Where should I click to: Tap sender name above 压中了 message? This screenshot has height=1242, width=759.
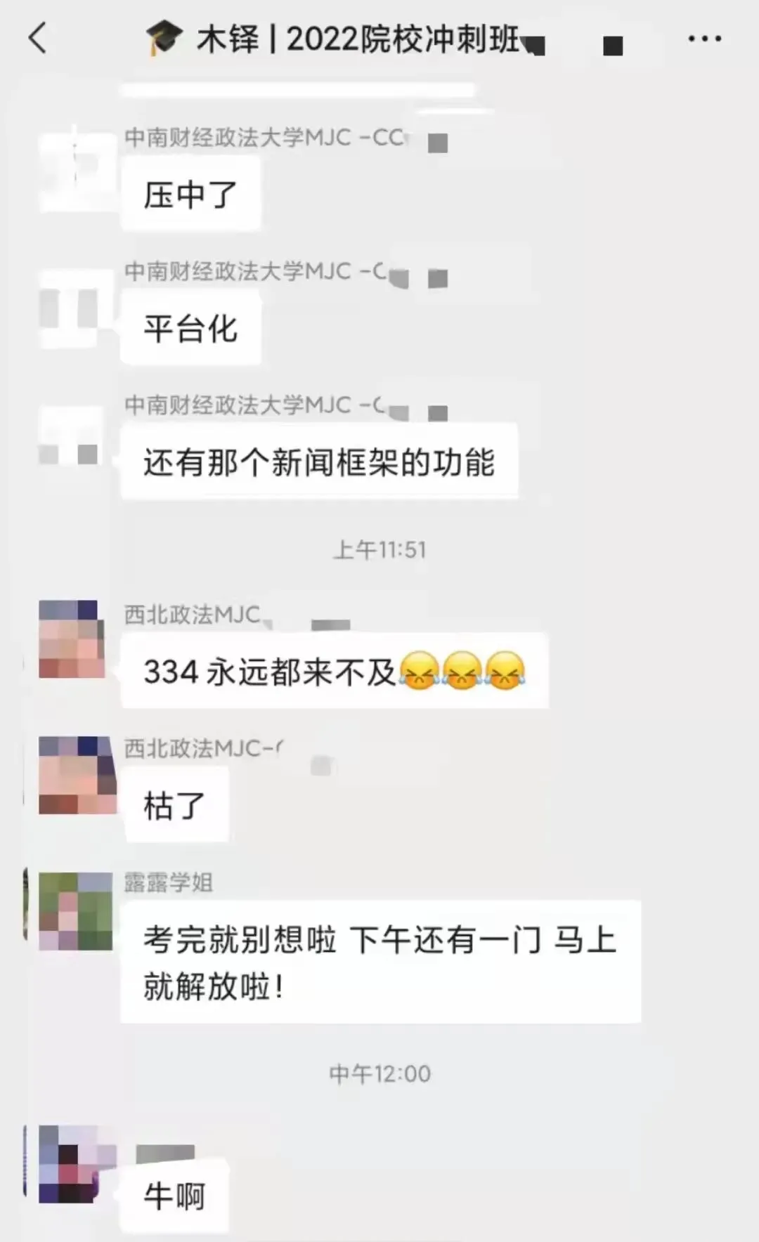click(x=266, y=137)
